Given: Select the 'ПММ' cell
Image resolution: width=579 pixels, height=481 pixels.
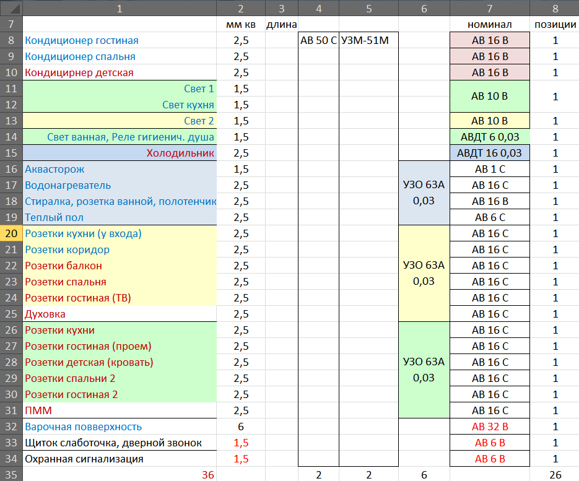Looking at the screenshot, I should [x=120, y=410].
